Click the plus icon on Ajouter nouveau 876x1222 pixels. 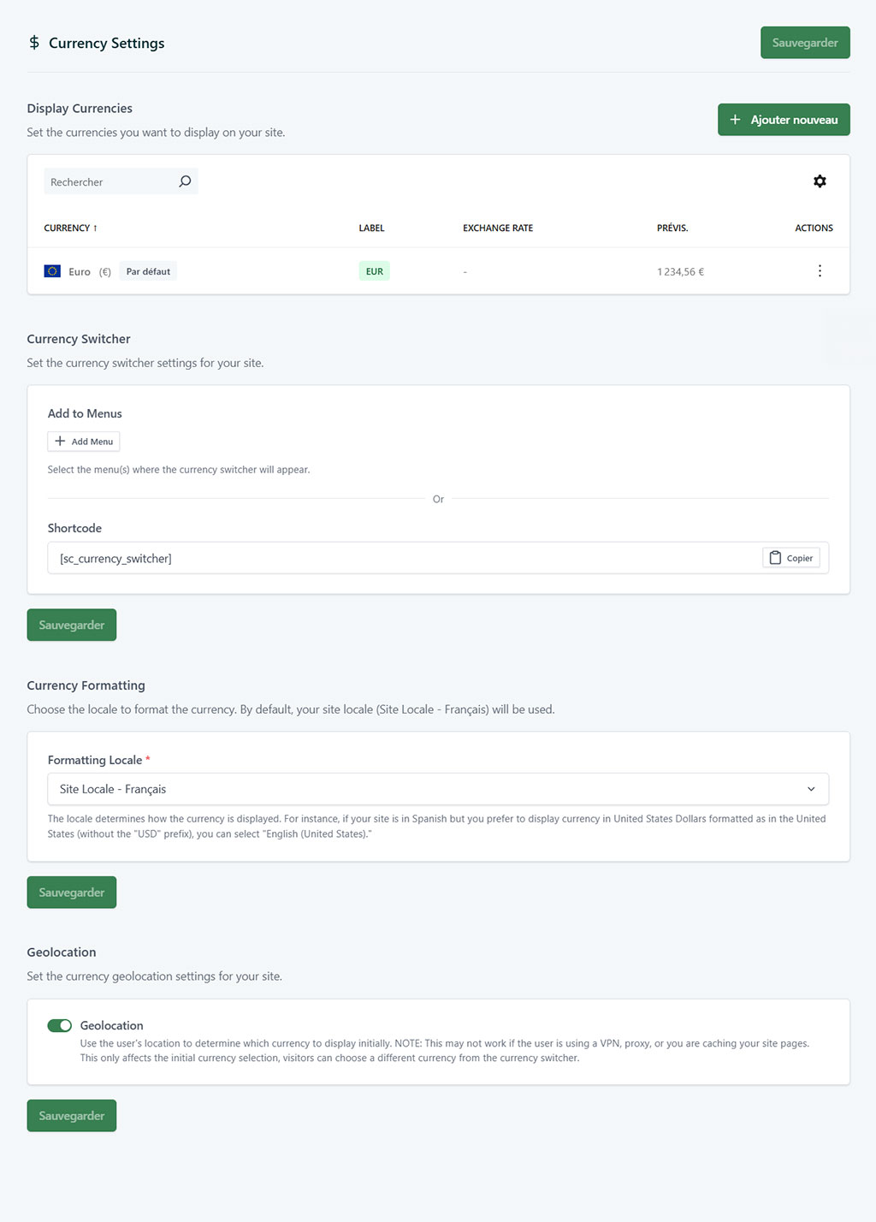(x=736, y=119)
